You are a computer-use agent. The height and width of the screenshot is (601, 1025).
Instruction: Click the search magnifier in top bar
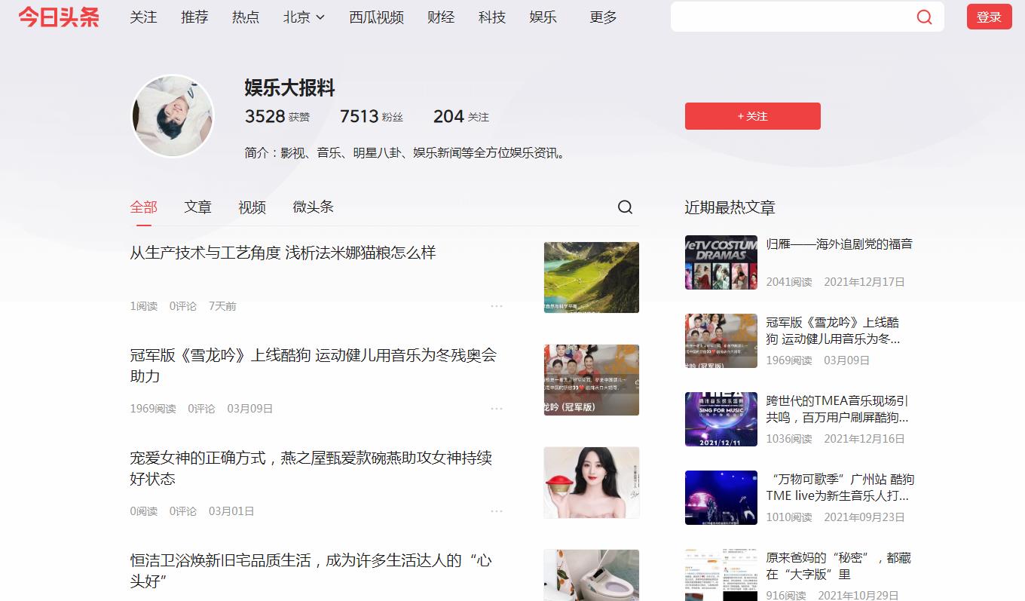click(924, 17)
